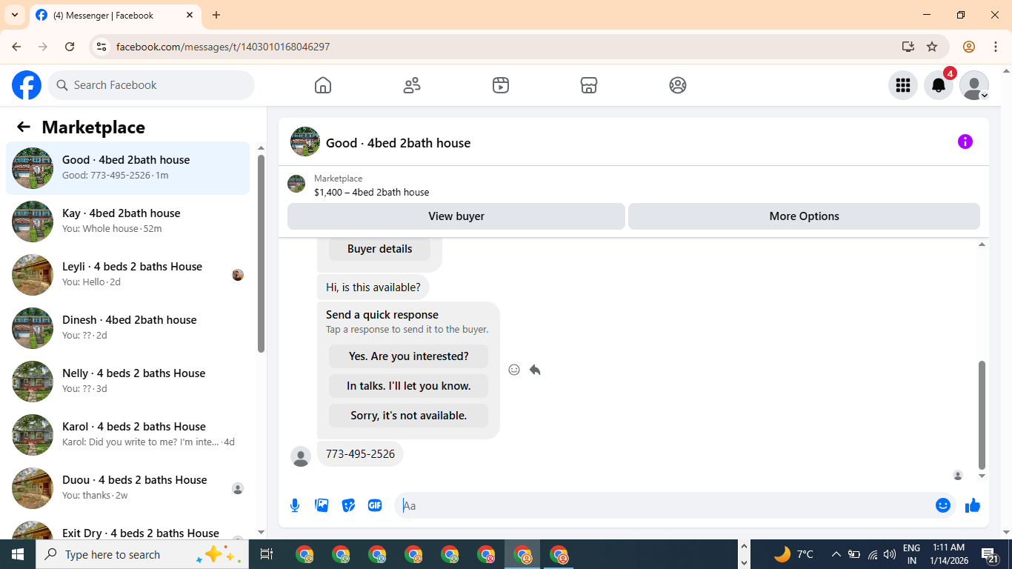Click the More Options button
The height and width of the screenshot is (569, 1012).
(805, 216)
